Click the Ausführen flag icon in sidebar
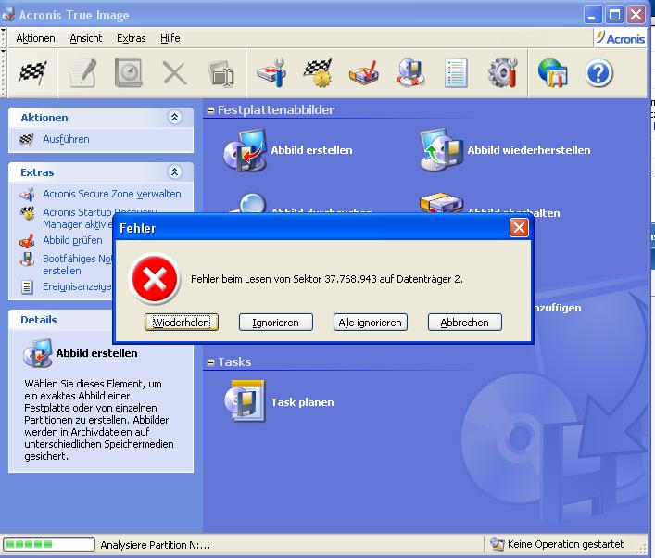The image size is (655, 558). tap(27, 139)
